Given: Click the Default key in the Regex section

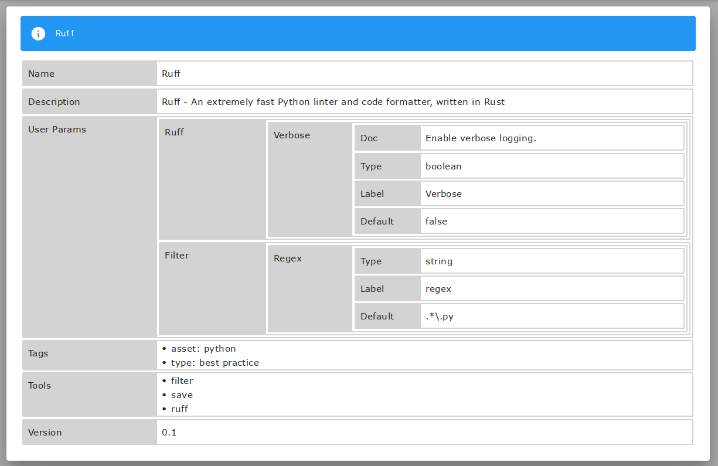Looking at the screenshot, I should pos(387,316).
